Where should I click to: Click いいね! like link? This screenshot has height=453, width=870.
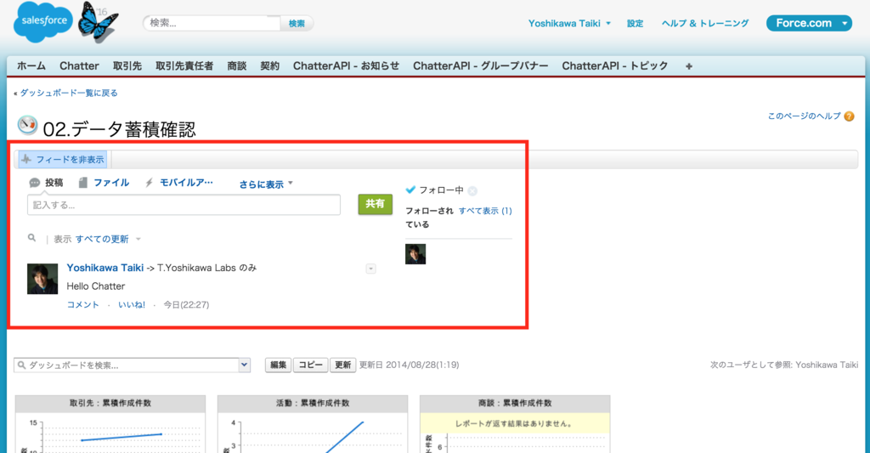pyautogui.click(x=132, y=305)
